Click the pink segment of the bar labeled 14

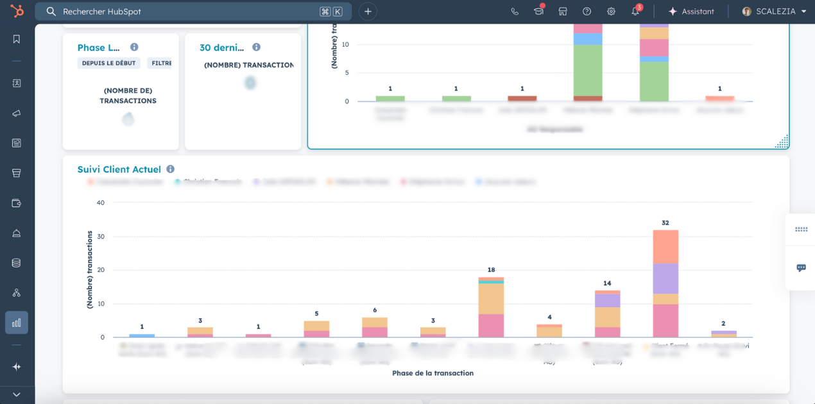tap(607, 332)
